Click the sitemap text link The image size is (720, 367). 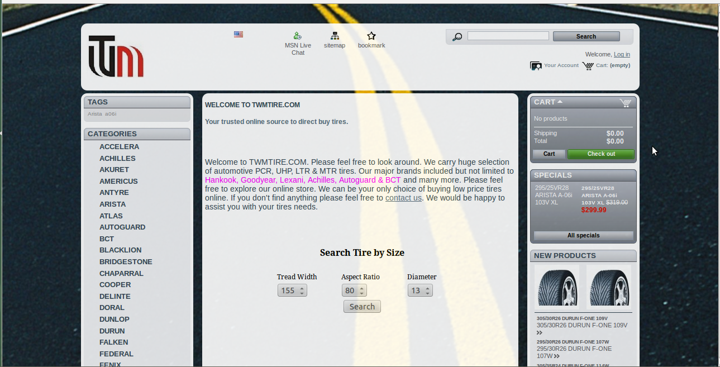(335, 45)
